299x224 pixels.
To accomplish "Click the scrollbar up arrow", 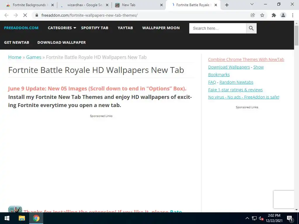I will [x=296, y=23].
